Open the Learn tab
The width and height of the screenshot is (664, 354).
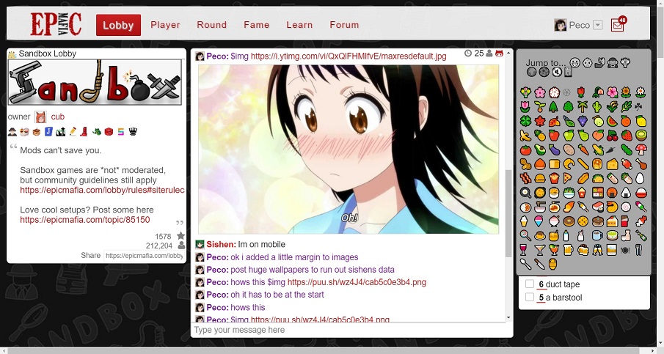click(299, 25)
